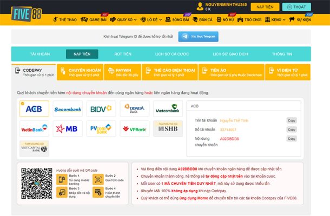The width and height of the screenshot is (330, 216).
Task: Select the VPBank logo
Action: click(x=135, y=129)
